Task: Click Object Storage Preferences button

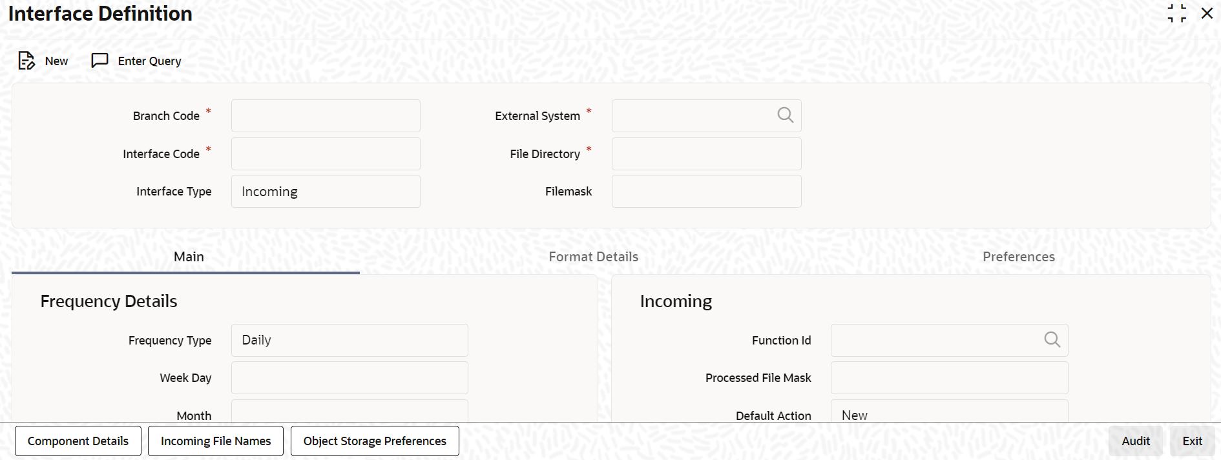Action: tap(375, 441)
